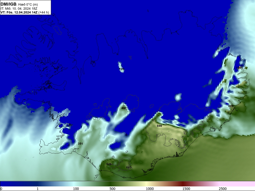255x191 pixels.
Task: Click the 351 value on the map
Action: pos(80,144)
